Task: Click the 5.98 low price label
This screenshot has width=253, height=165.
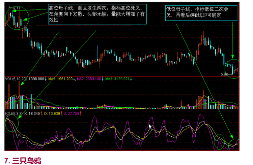Action: pos(224,74)
